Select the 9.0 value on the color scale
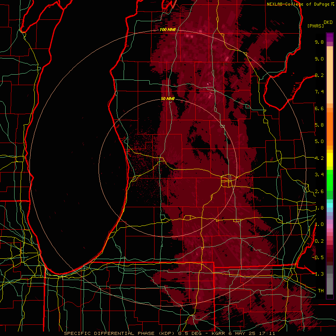The width and height of the screenshot is (336, 336). coord(319,59)
